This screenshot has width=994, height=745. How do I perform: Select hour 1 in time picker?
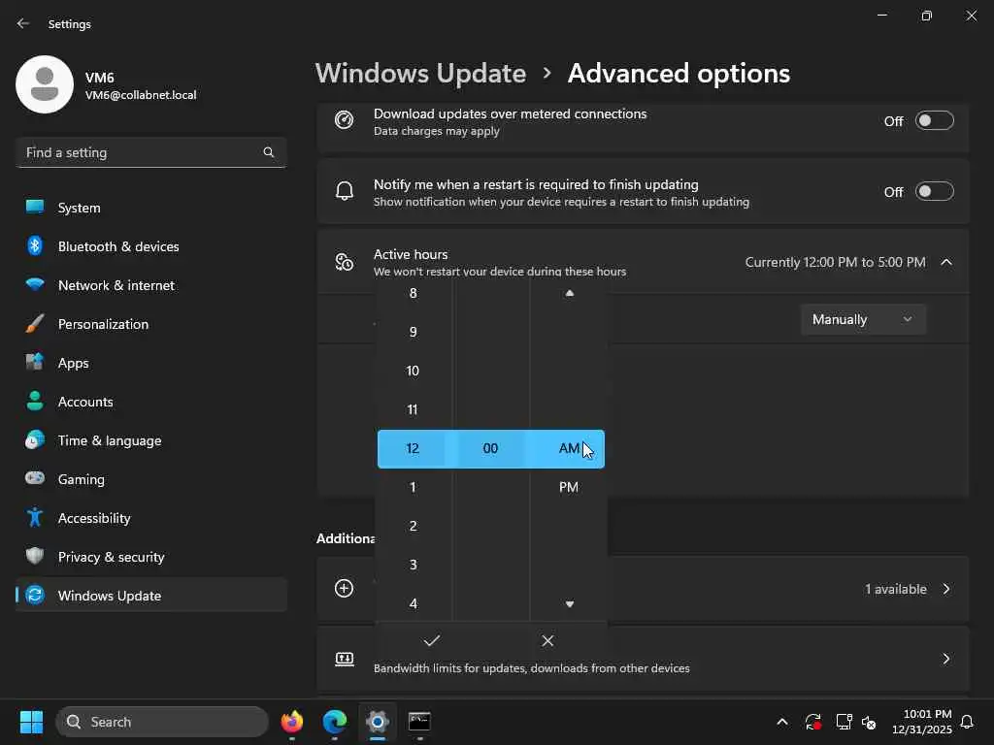[413, 487]
